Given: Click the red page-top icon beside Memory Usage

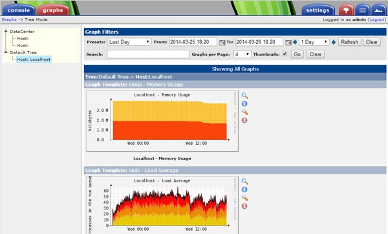Looking at the screenshot, I should tap(244, 120).
